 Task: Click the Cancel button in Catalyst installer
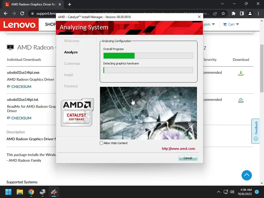pyautogui.click(x=188, y=158)
